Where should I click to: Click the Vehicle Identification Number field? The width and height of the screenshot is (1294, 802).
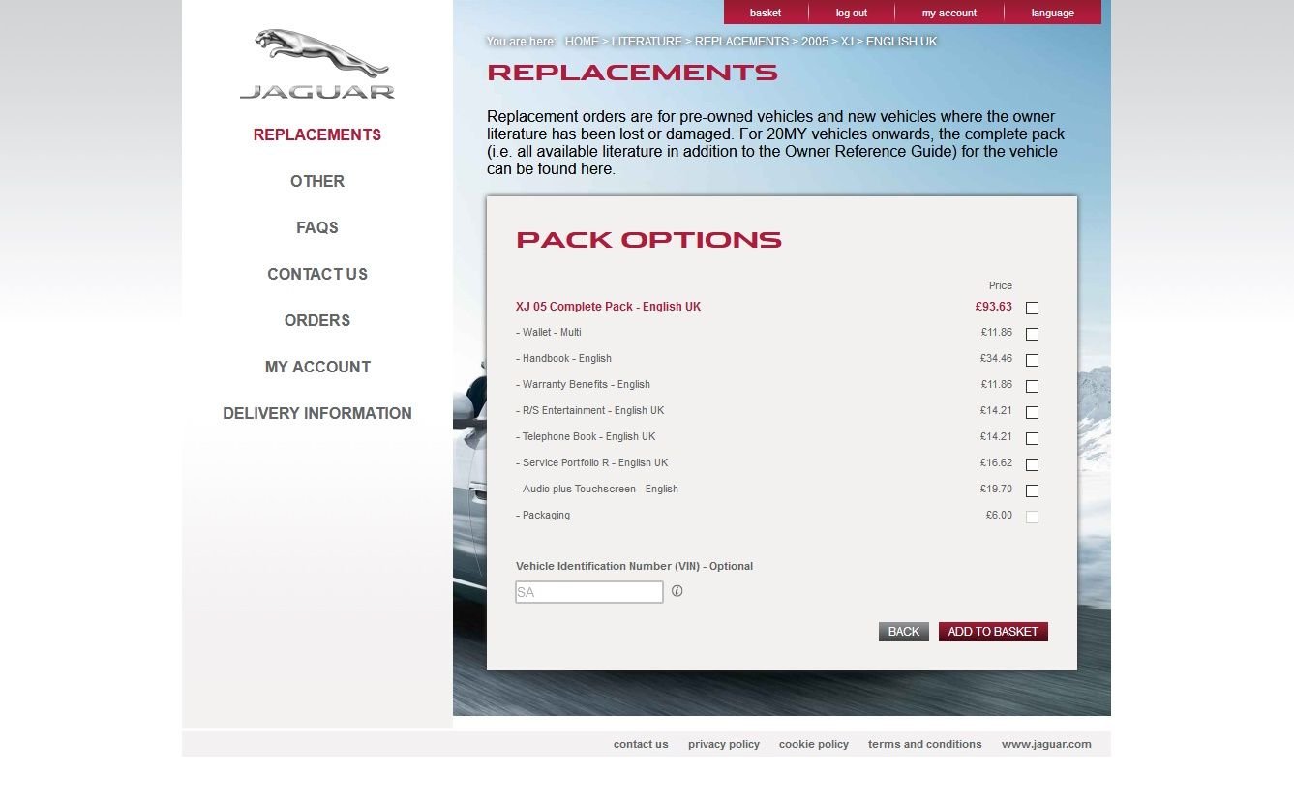pyautogui.click(x=588, y=592)
